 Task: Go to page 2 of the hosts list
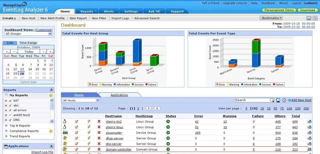click(x=138, y=108)
